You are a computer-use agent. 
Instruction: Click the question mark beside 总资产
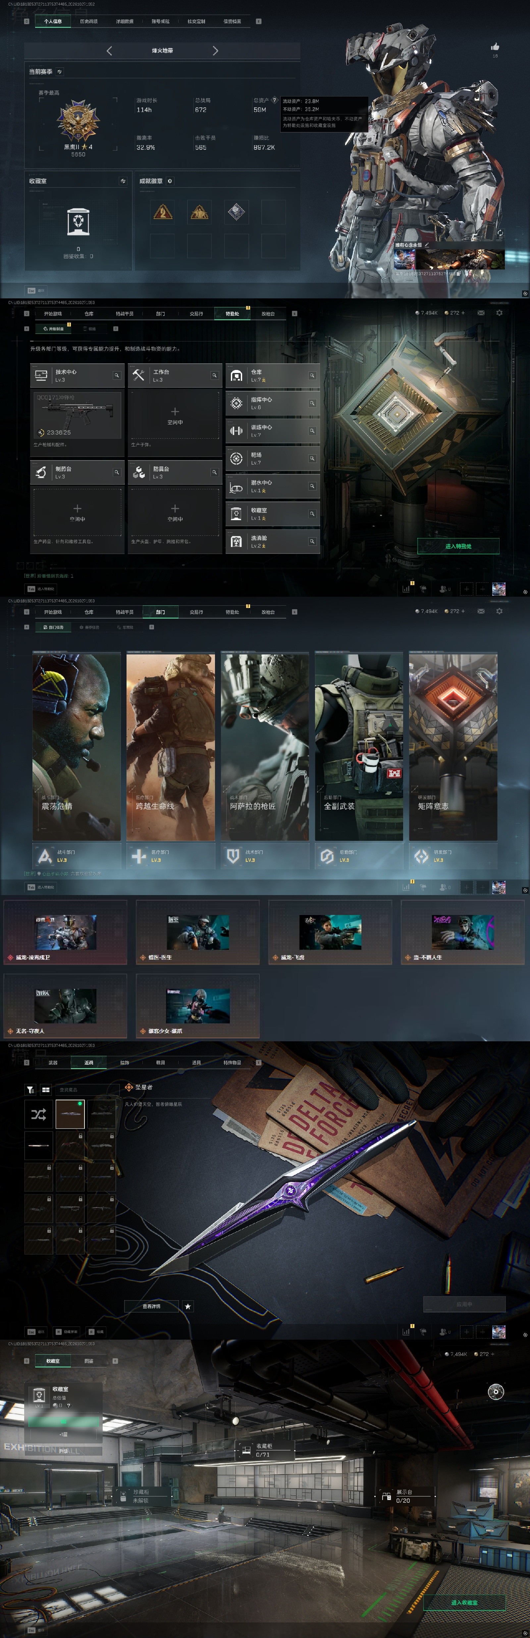tap(274, 100)
